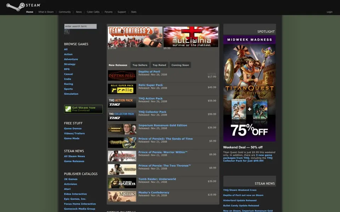This screenshot has width=340, height=212.
Task: Browse RPG games category
Action: click(67, 69)
